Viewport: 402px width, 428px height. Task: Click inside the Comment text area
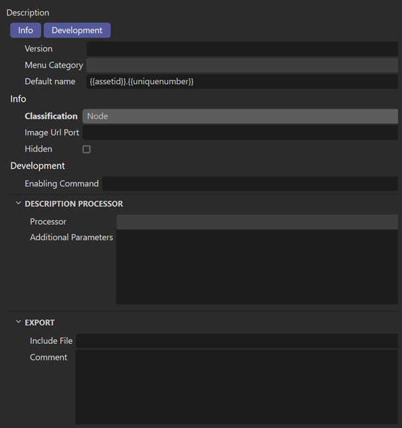[x=236, y=387]
